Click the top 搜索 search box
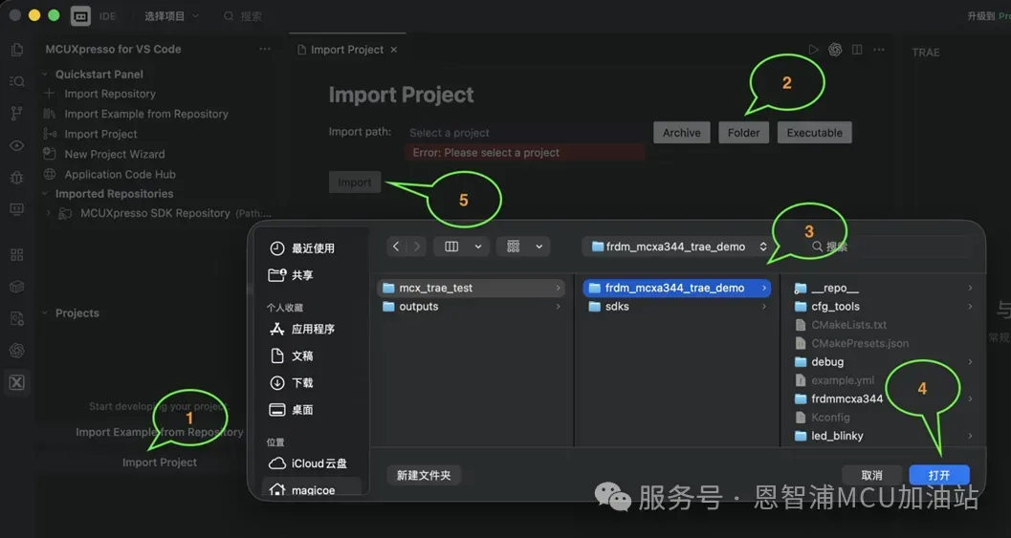Viewport: 1011px width, 538px height. [x=242, y=16]
